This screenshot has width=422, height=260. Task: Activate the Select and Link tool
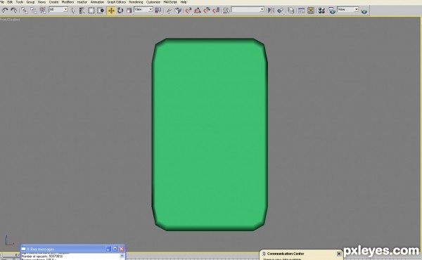[25, 11]
